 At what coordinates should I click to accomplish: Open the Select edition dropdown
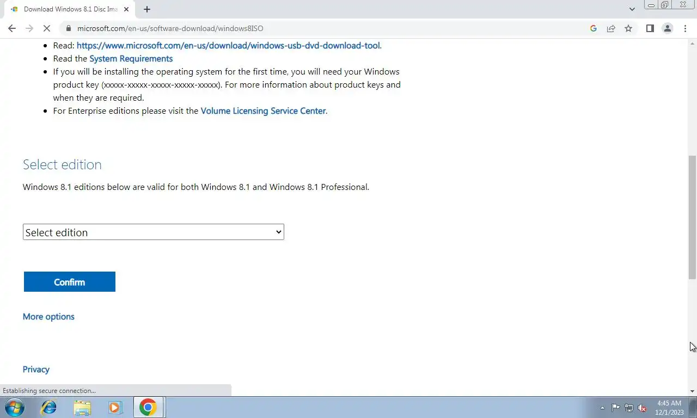(154, 232)
